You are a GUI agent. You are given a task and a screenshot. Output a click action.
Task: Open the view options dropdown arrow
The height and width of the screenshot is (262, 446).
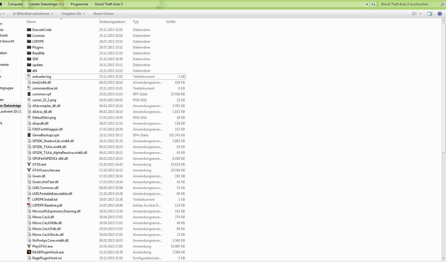pos(420,14)
